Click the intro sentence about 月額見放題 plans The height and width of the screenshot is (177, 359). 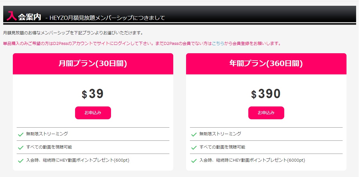coord(73,33)
